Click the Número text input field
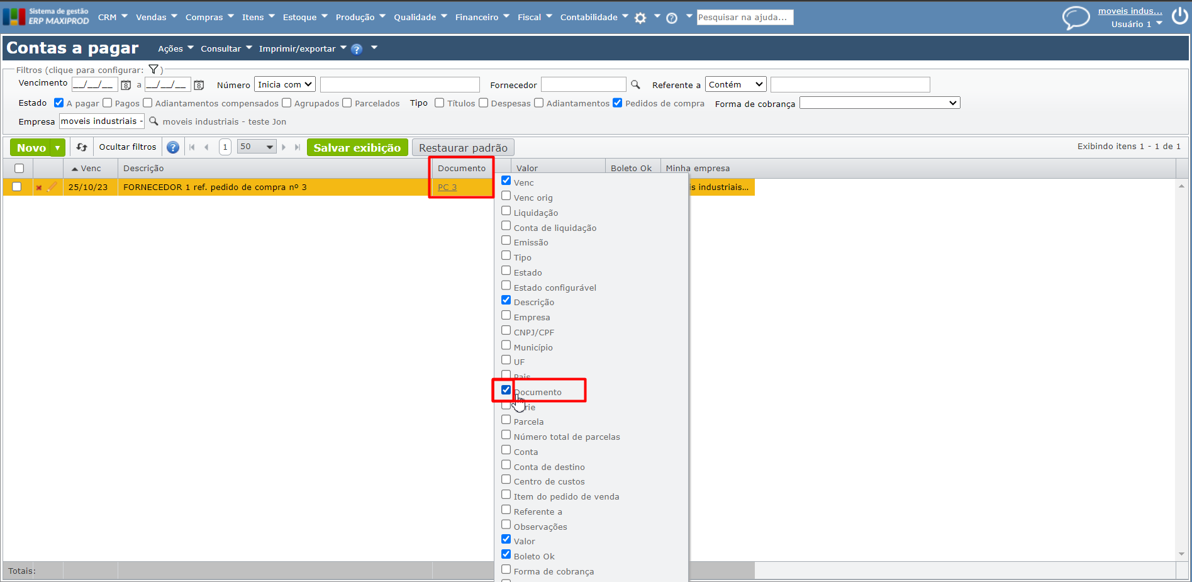This screenshot has width=1192, height=582. tap(399, 84)
